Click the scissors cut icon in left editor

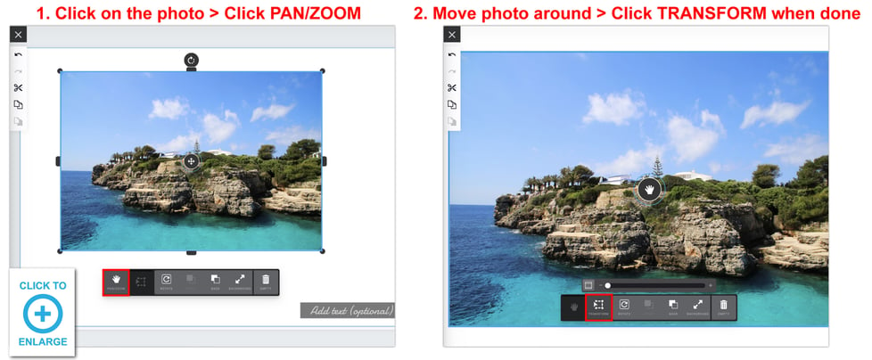[19, 88]
